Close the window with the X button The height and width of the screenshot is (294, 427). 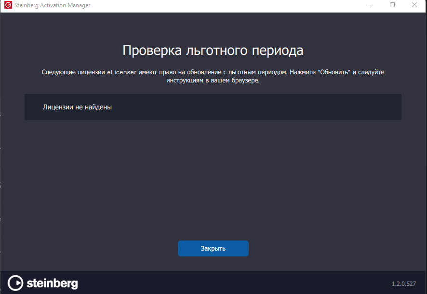[x=414, y=5]
